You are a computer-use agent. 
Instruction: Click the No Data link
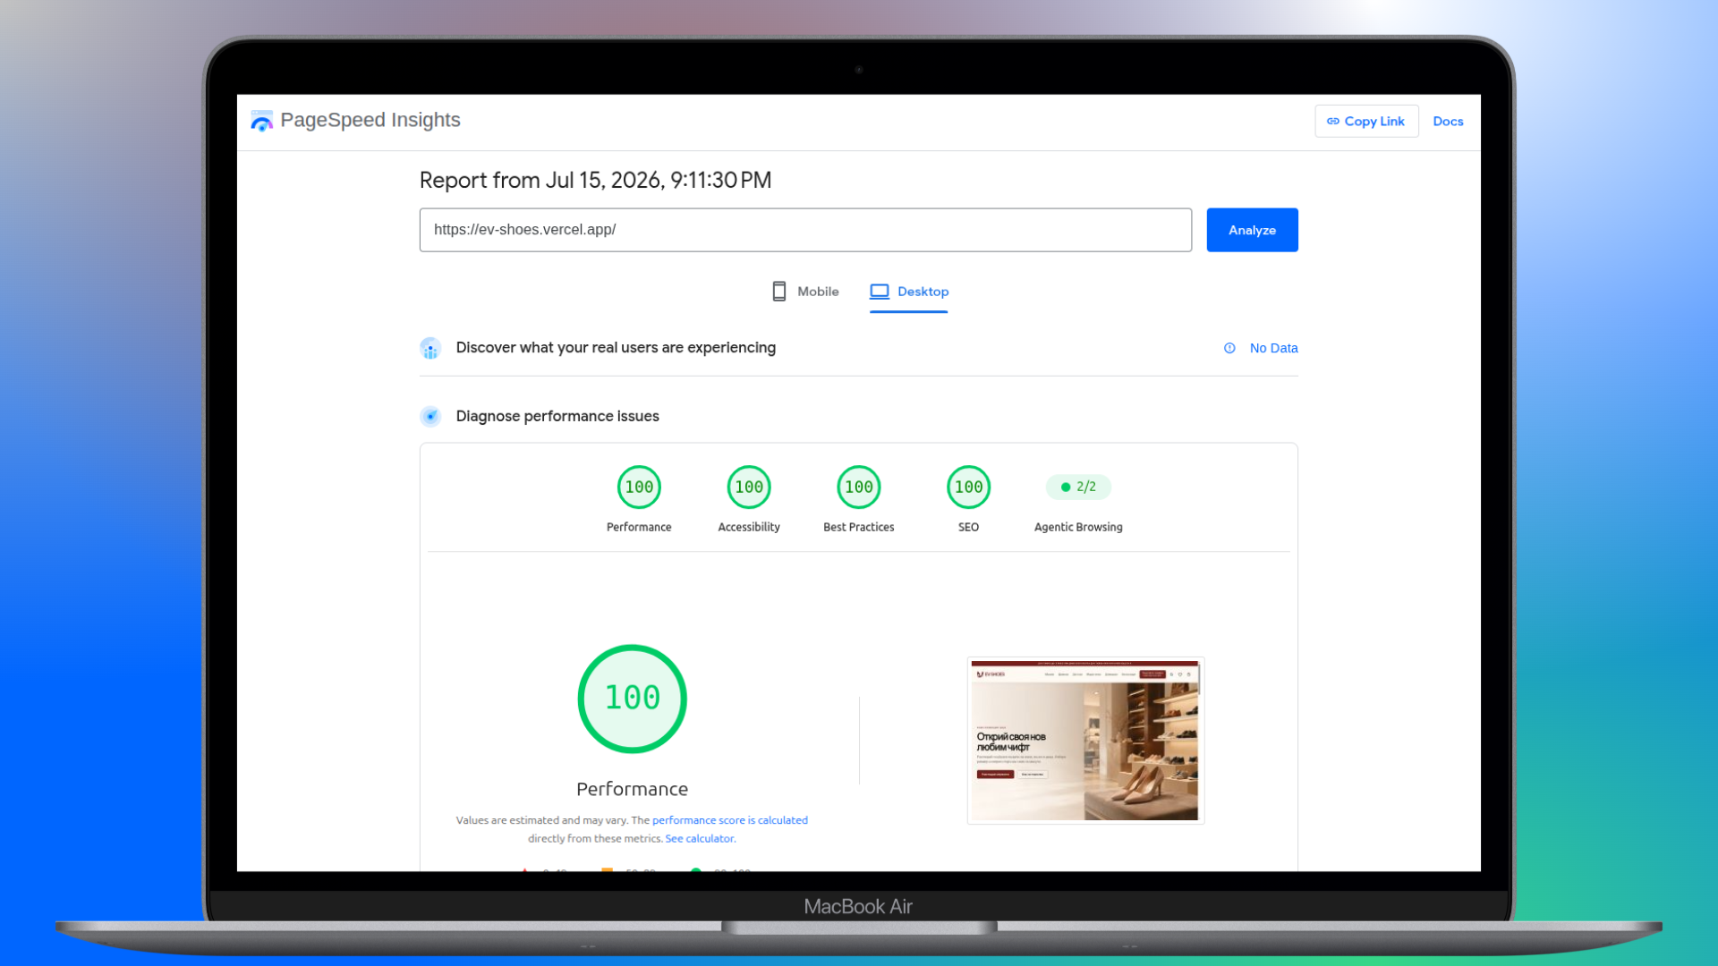pyautogui.click(x=1273, y=348)
